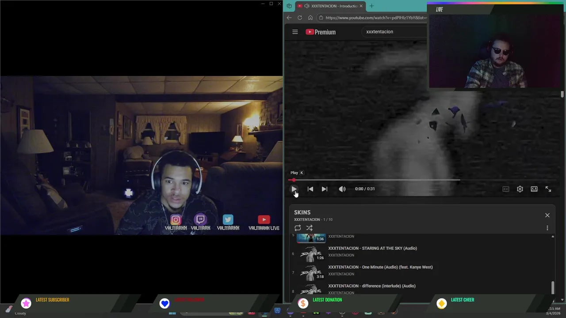Play the YouTube video
The height and width of the screenshot is (318, 566).
(x=294, y=189)
